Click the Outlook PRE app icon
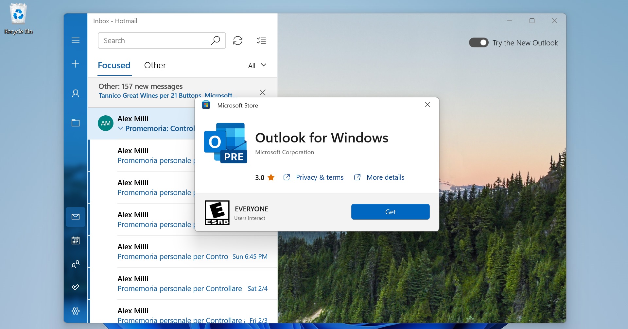628x329 pixels. (x=225, y=143)
